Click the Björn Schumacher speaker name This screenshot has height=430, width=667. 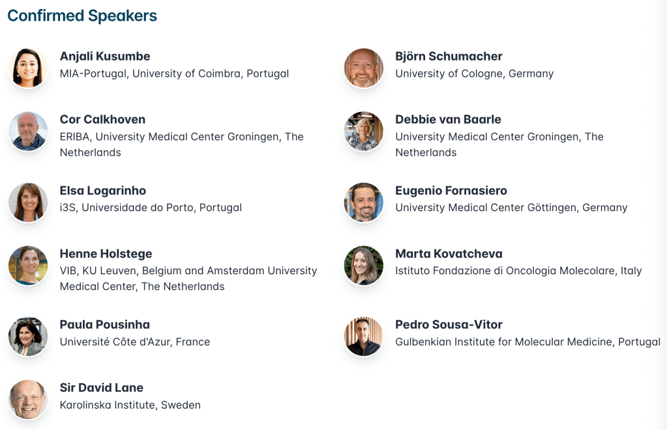pos(449,57)
